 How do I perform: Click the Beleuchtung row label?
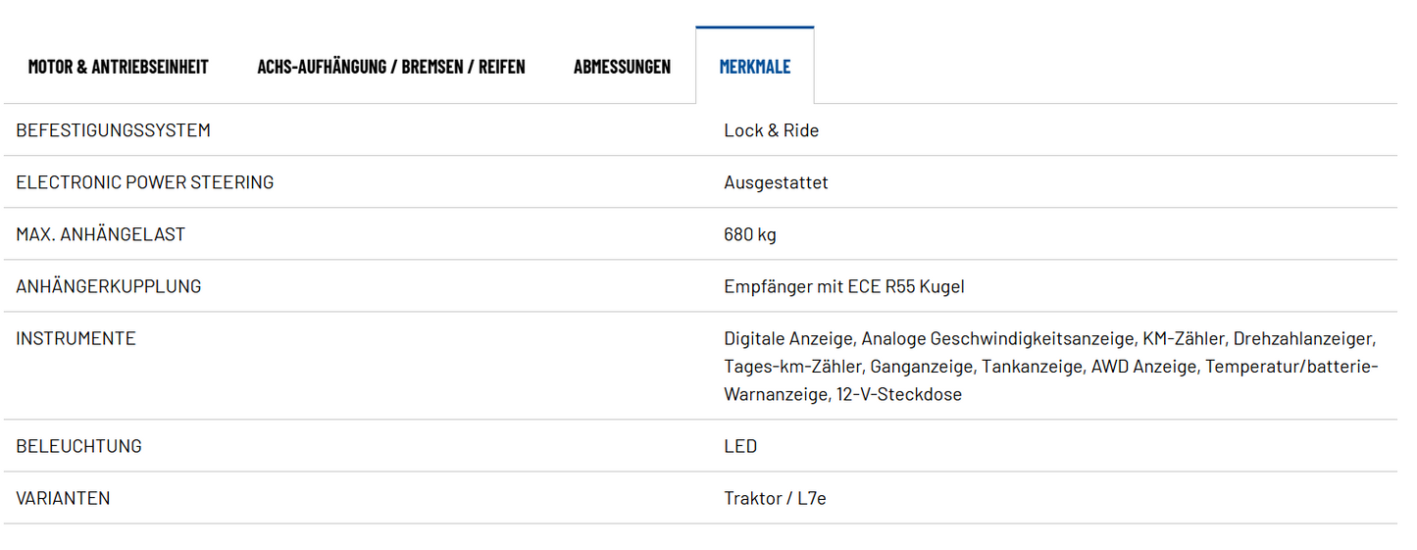coord(78,446)
